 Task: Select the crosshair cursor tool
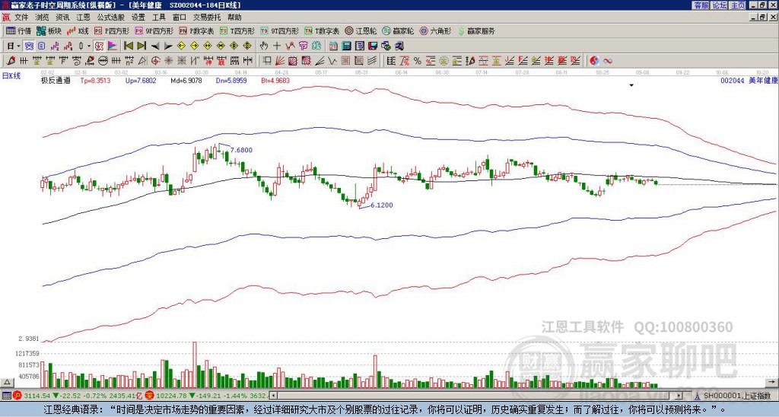(x=277, y=46)
